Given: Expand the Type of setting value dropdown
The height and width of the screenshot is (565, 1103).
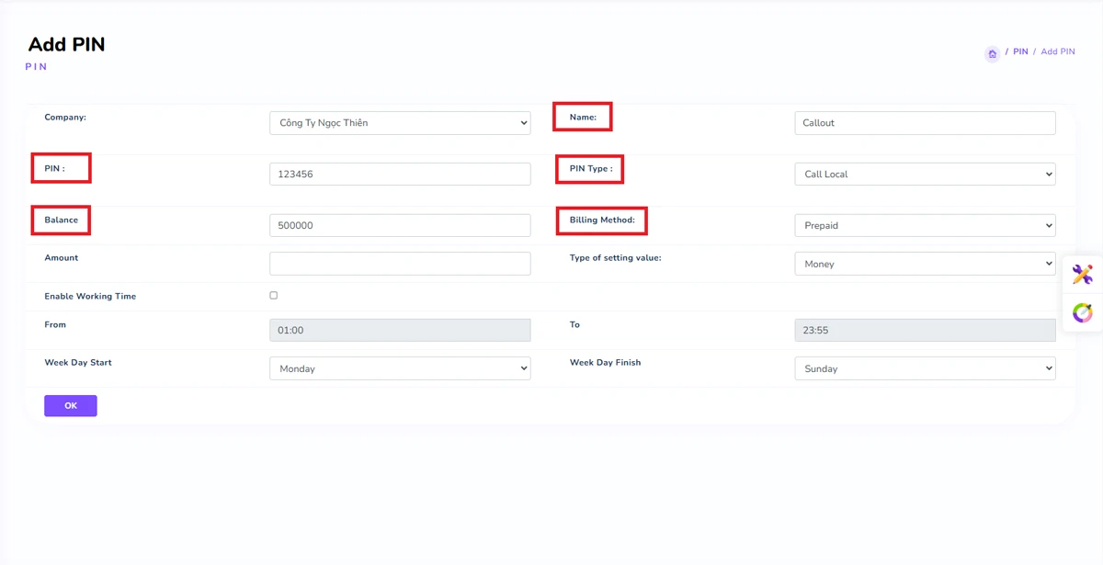Looking at the screenshot, I should click(x=925, y=265).
